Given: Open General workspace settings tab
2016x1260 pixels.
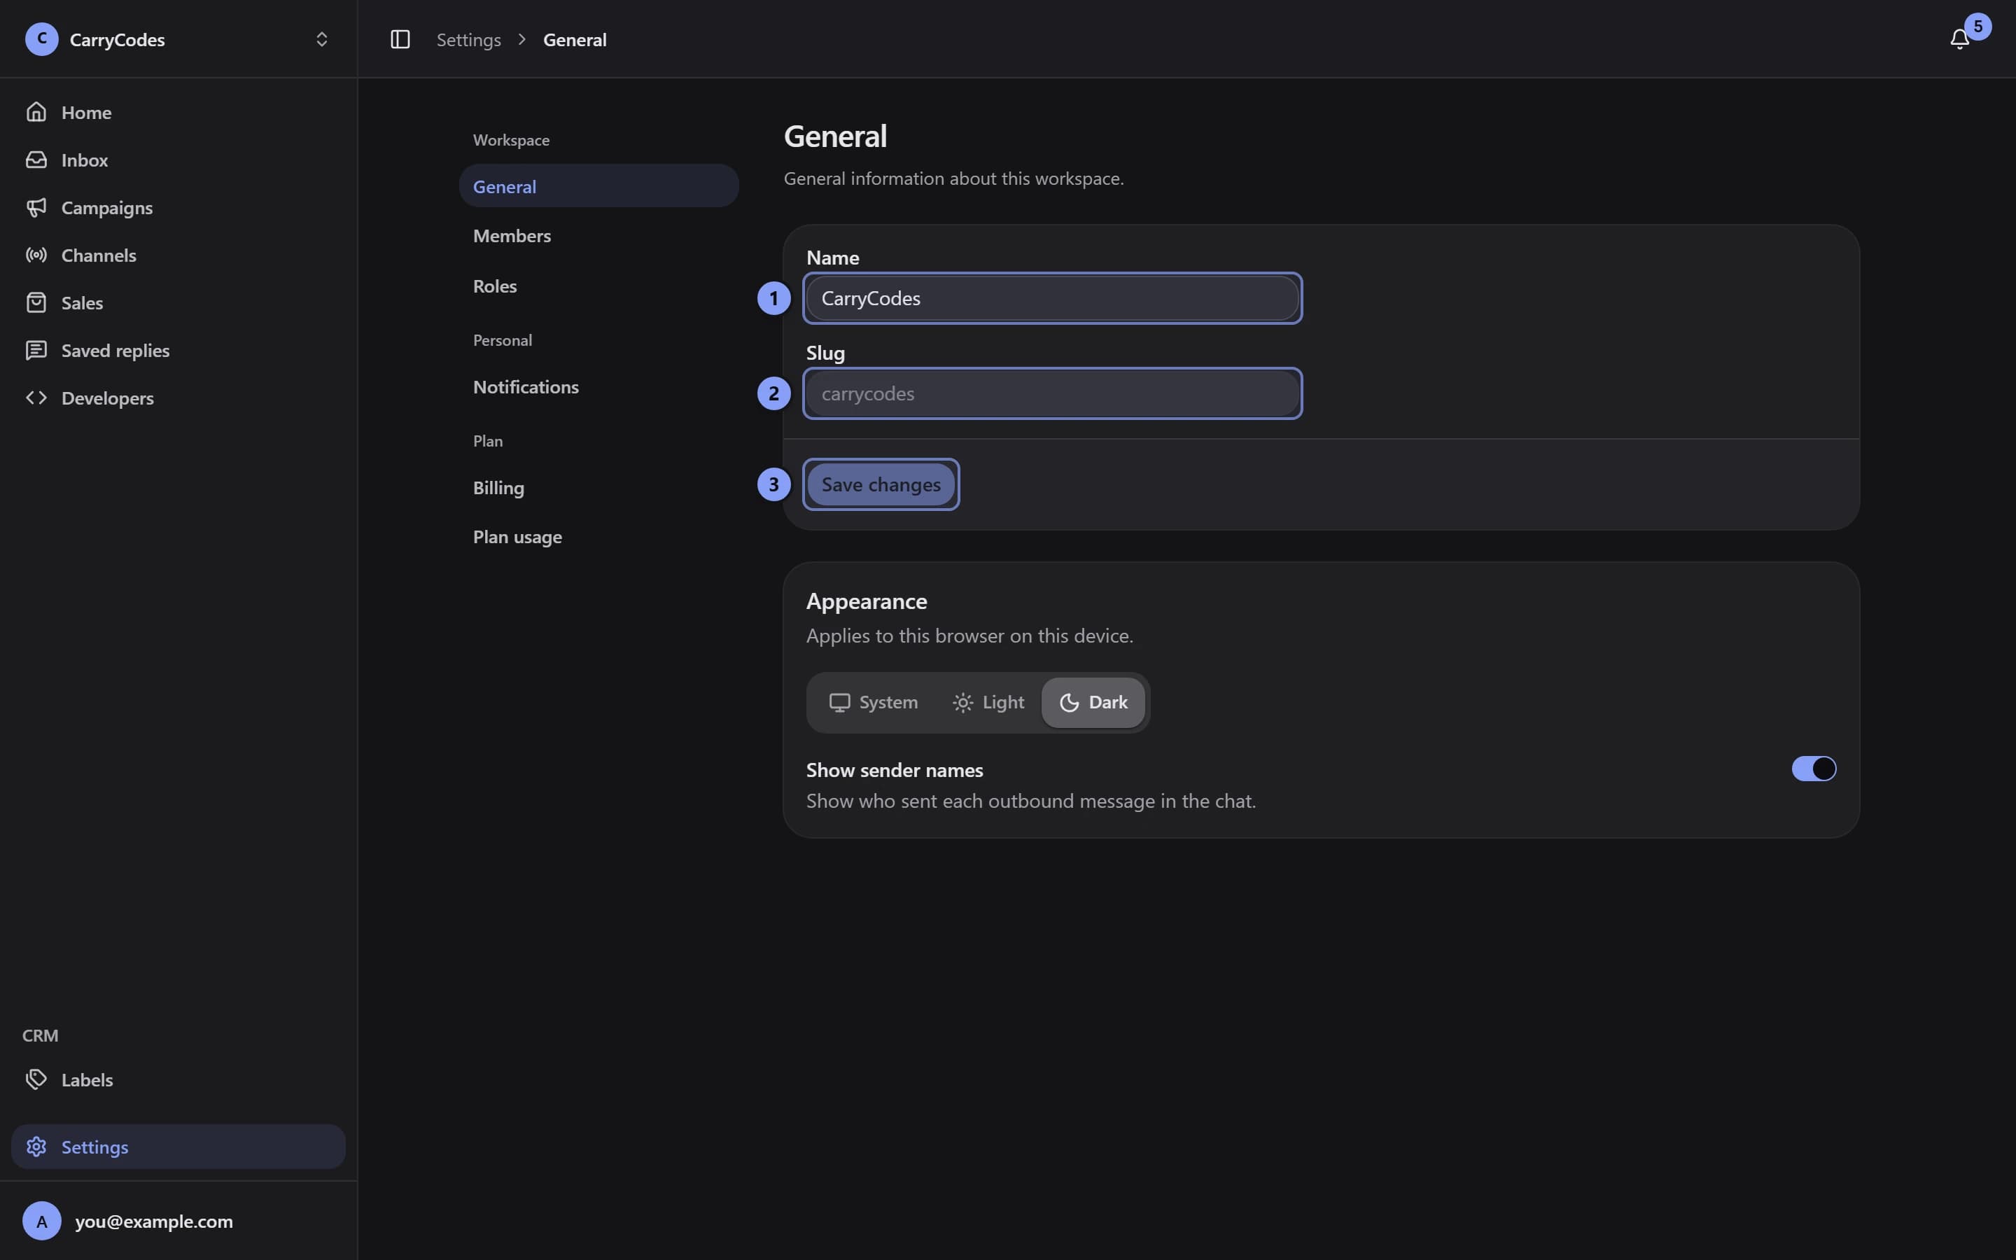Looking at the screenshot, I should (599, 185).
